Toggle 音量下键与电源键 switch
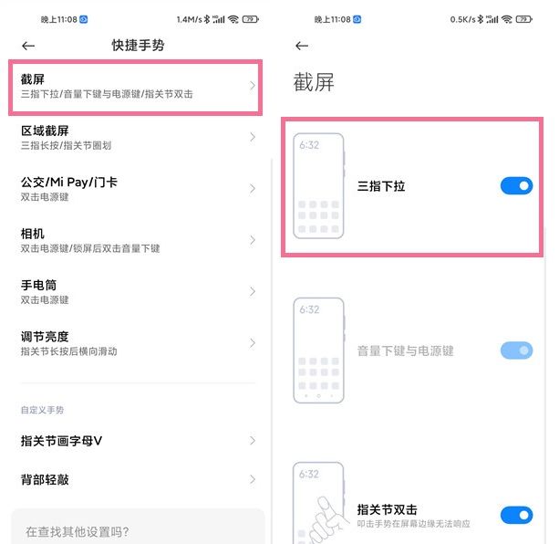 [x=516, y=350]
